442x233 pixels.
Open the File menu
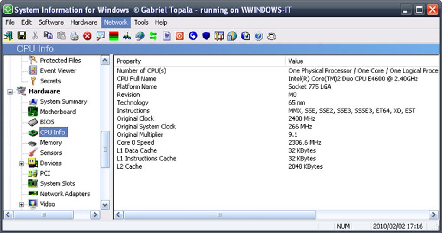[x=10, y=22]
